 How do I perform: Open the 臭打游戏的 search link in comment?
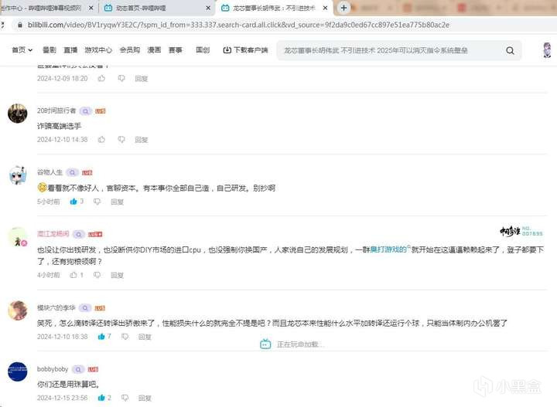[x=390, y=249]
